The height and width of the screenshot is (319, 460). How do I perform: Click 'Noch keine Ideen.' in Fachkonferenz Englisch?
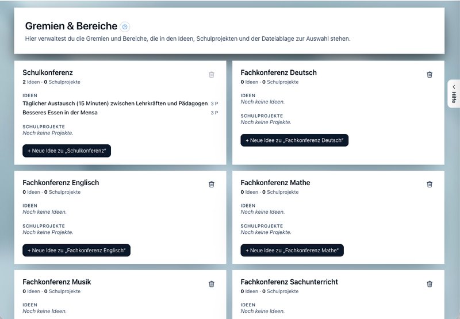[45, 212]
